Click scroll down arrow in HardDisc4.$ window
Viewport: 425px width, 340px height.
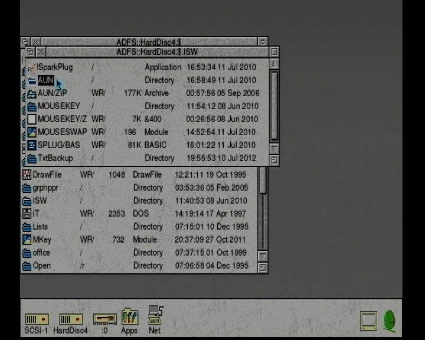tap(263, 256)
